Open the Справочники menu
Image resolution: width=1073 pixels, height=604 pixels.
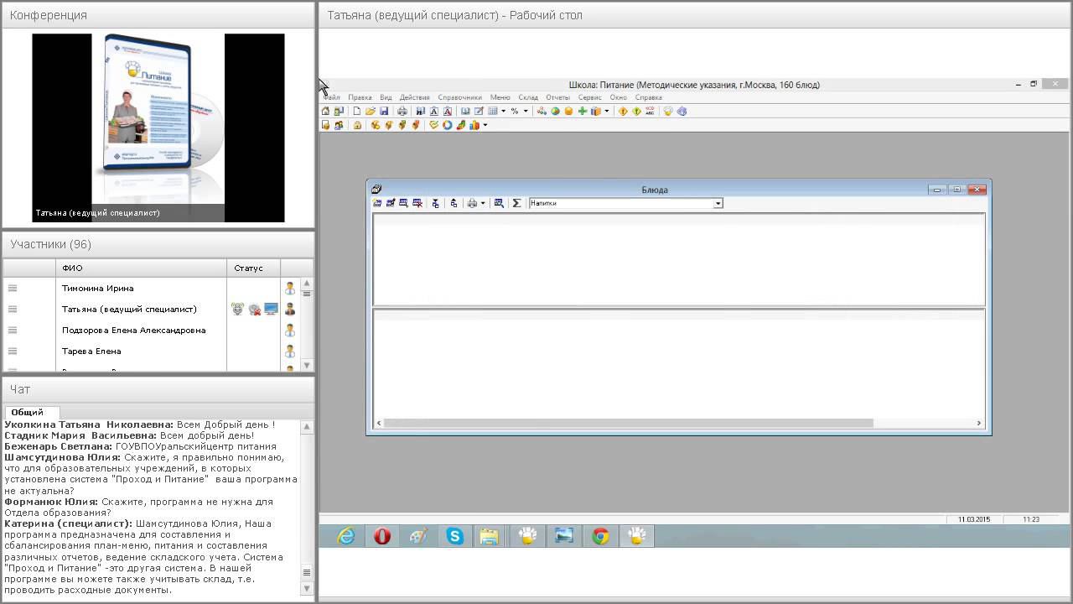[460, 97]
